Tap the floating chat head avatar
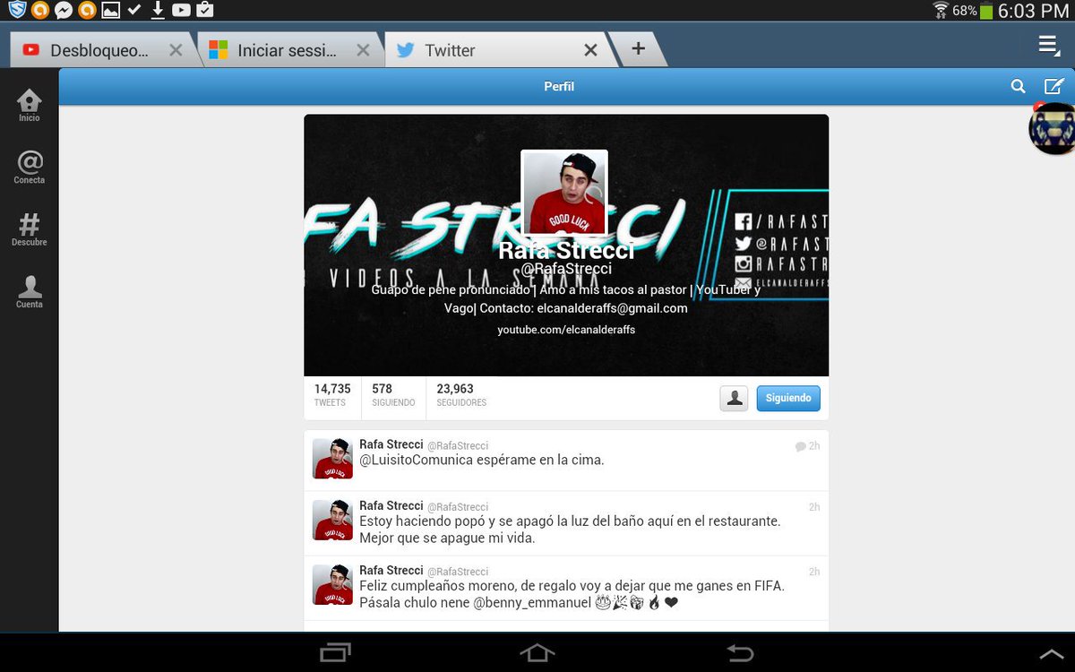1075x672 pixels. [1053, 128]
